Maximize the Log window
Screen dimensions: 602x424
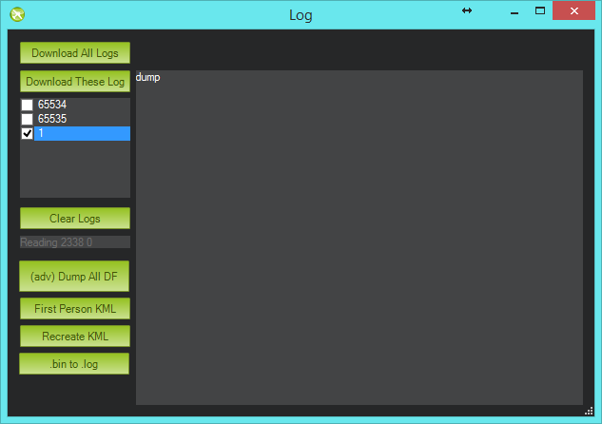[x=540, y=10]
